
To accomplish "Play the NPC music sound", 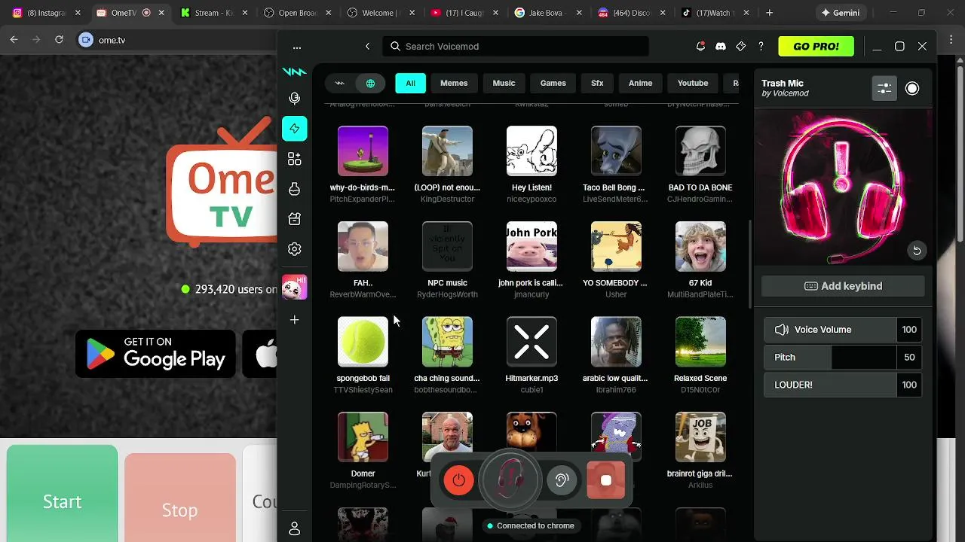I will pyautogui.click(x=447, y=246).
